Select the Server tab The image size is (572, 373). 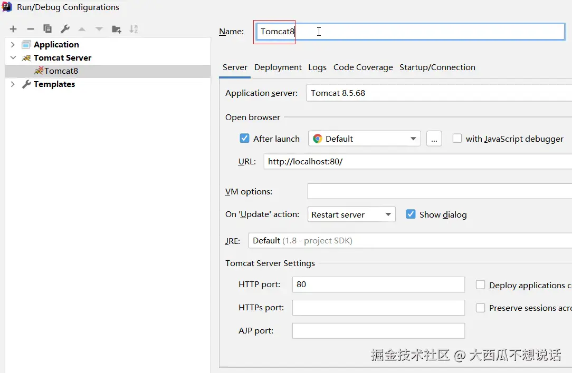235,67
